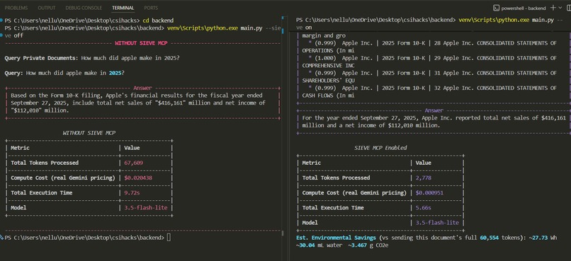Click the pink '3.5-flash-lite' model value
This screenshot has width=571, height=261.
pyautogui.click(x=146, y=208)
